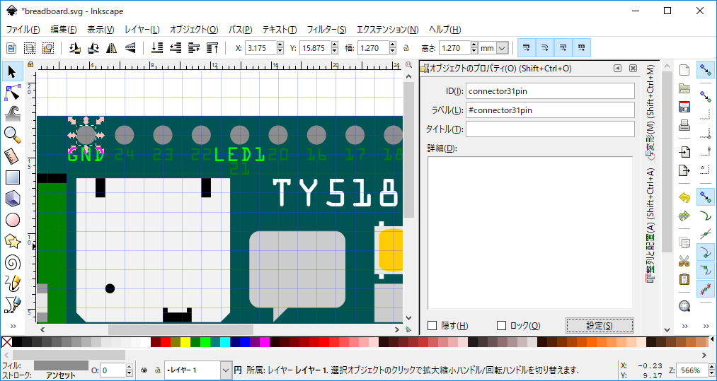This screenshot has height=381, width=717.
Task: Select the Node edit tool
Action: (x=13, y=93)
